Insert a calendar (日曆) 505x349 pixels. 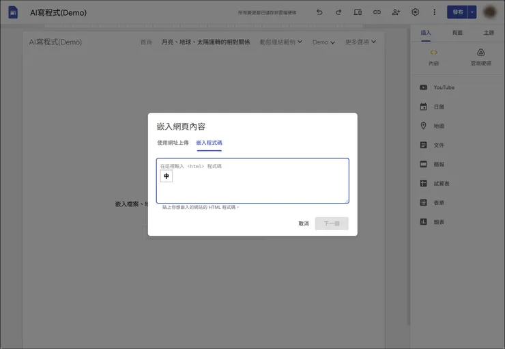(432, 107)
